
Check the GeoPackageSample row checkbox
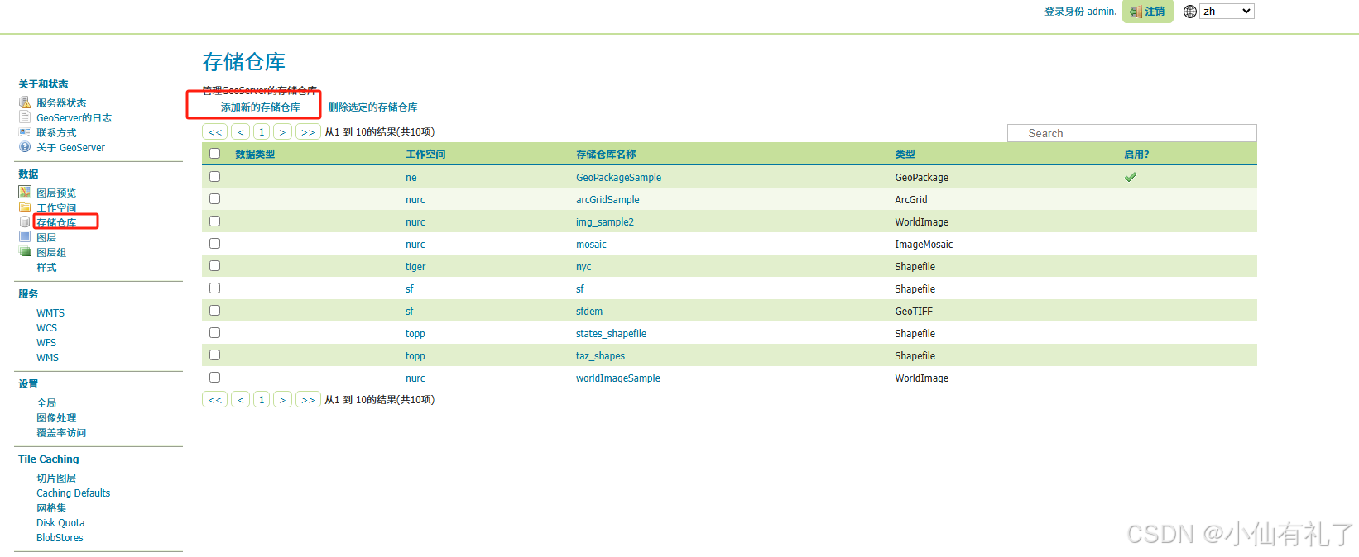[215, 177]
